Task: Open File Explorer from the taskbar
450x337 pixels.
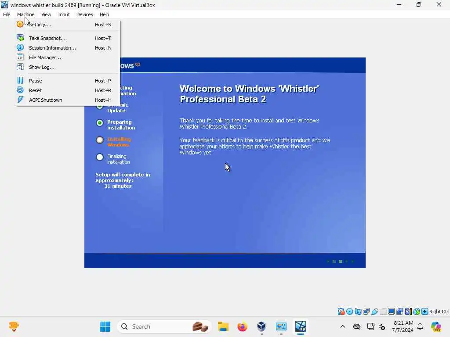Action: [x=223, y=326]
